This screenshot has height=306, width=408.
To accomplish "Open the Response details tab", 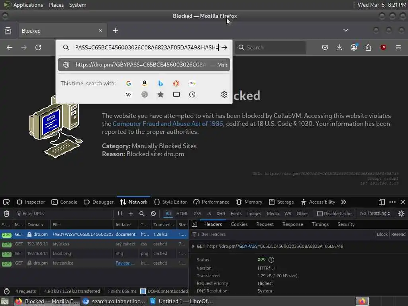I will click(x=292, y=224).
